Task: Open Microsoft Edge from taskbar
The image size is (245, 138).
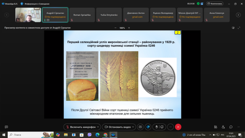Action: pyautogui.click(x=98, y=135)
